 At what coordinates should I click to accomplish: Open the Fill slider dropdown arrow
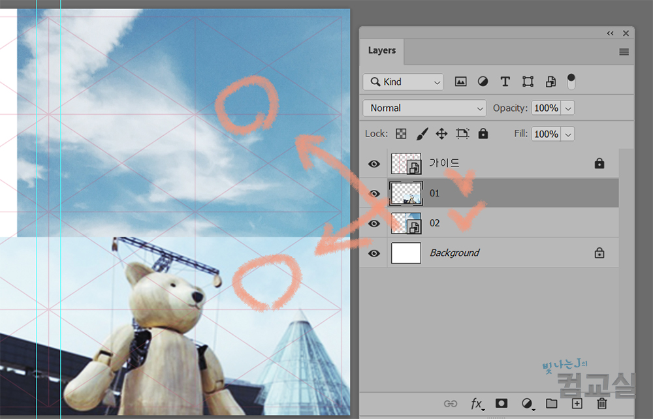[x=568, y=134]
